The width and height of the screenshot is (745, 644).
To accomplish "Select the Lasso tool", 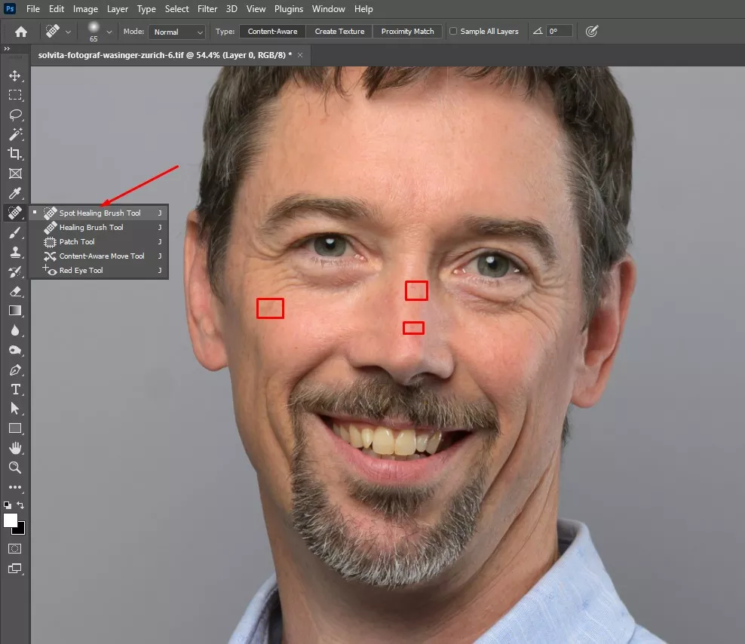I will [x=14, y=115].
